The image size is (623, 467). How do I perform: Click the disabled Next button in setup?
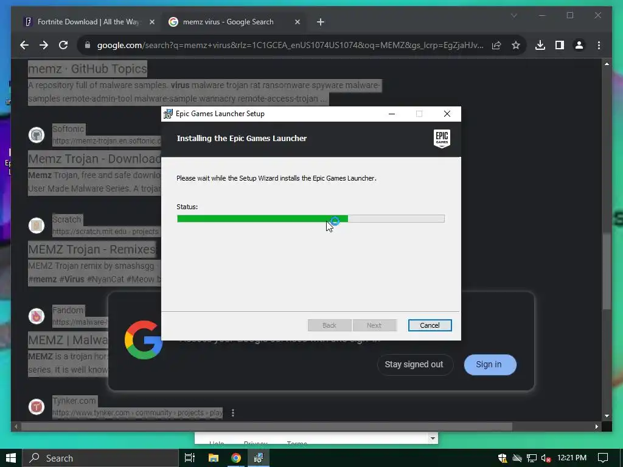pyautogui.click(x=374, y=325)
